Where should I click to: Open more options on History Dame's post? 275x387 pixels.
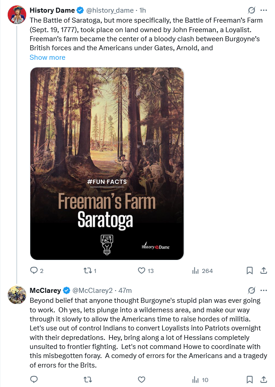264,10
